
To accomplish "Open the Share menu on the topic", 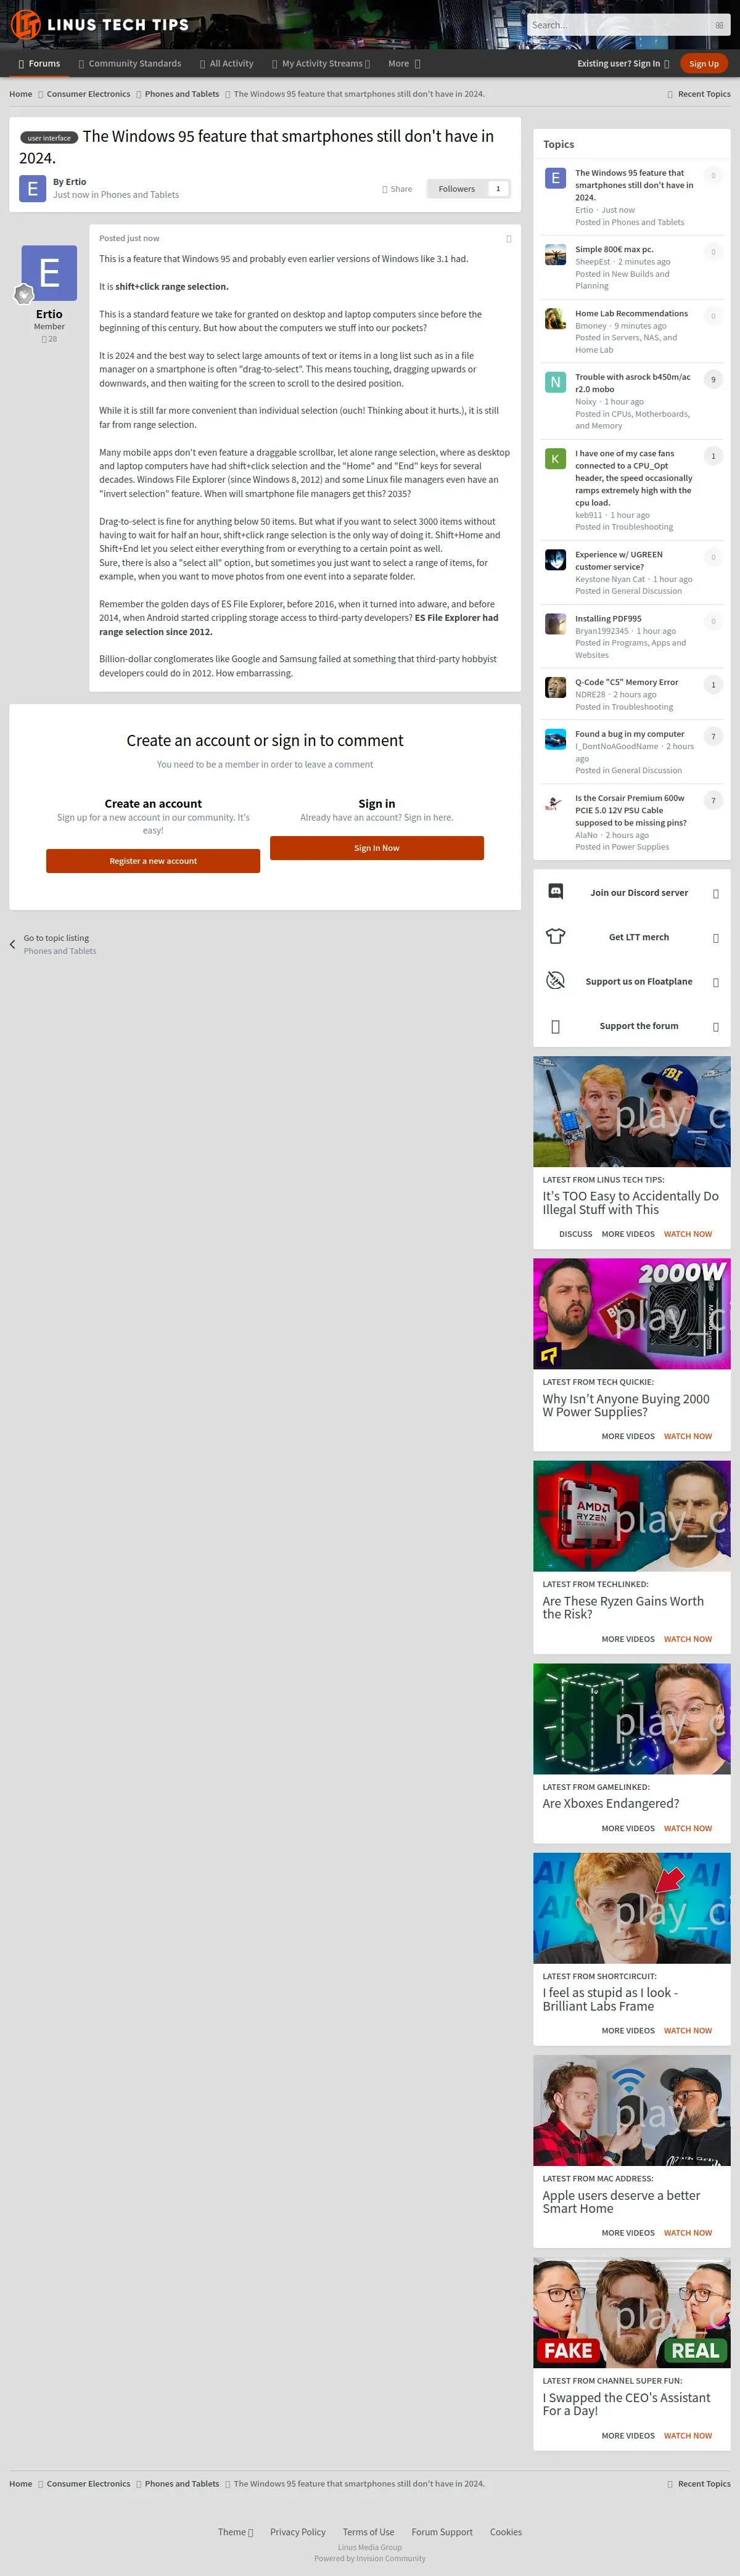I will [x=397, y=189].
